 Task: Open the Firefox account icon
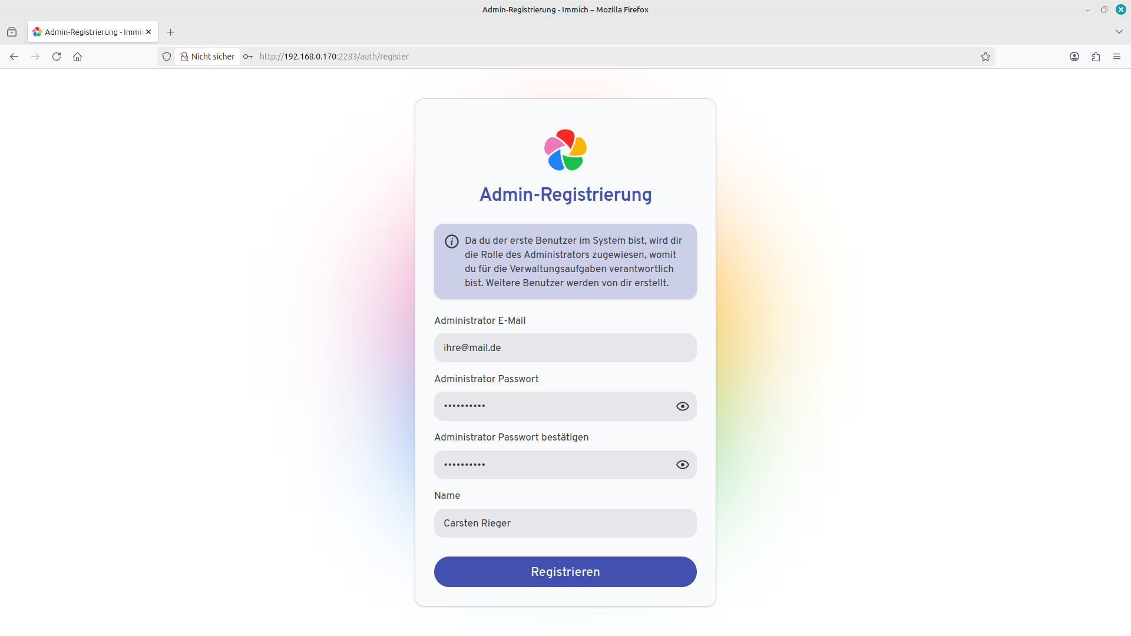click(1074, 57)
